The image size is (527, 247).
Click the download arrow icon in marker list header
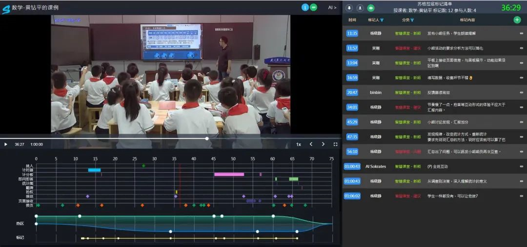click(x=349, y=8)
